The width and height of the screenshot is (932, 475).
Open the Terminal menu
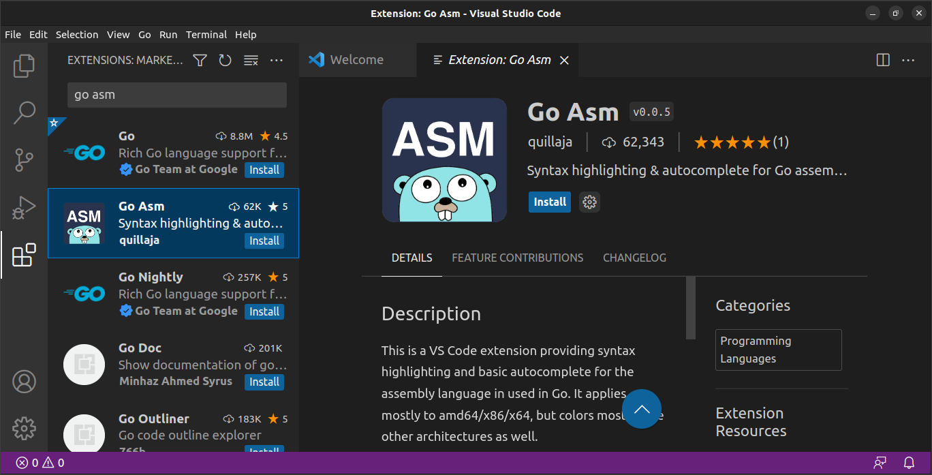[x=206, y=35]
